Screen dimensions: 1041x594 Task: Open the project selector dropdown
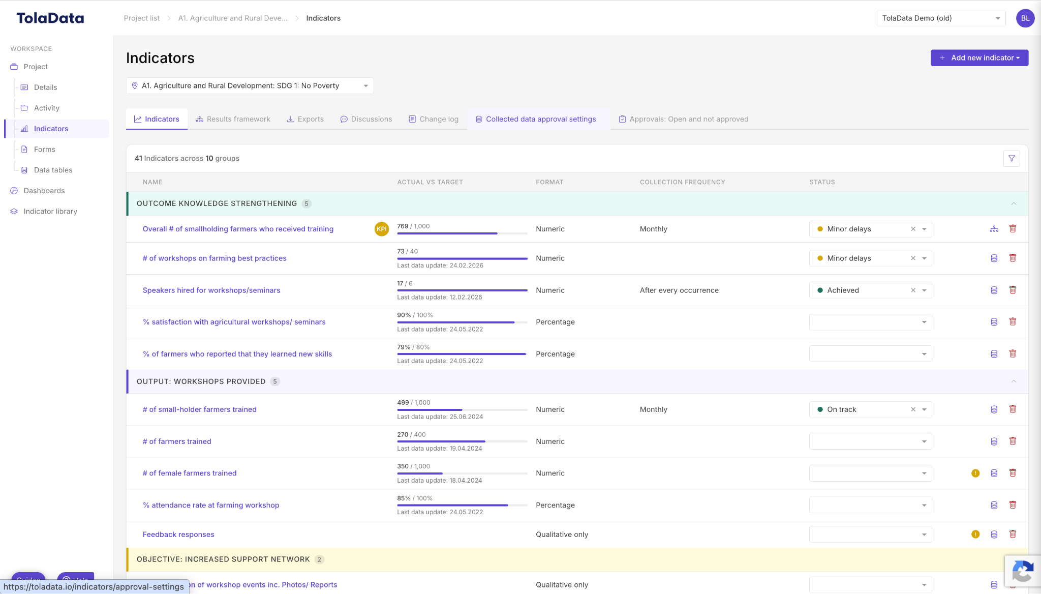pyautogui.click(x=250, y=85)
